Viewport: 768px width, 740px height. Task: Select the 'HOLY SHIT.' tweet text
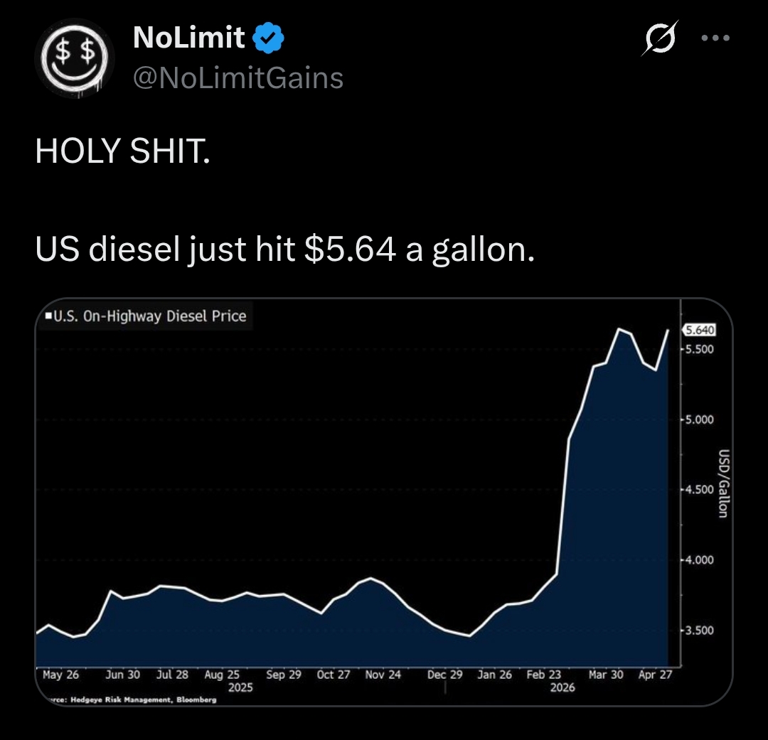[122, 151]
